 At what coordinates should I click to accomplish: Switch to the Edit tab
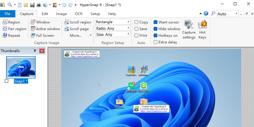tap(45, 14)
